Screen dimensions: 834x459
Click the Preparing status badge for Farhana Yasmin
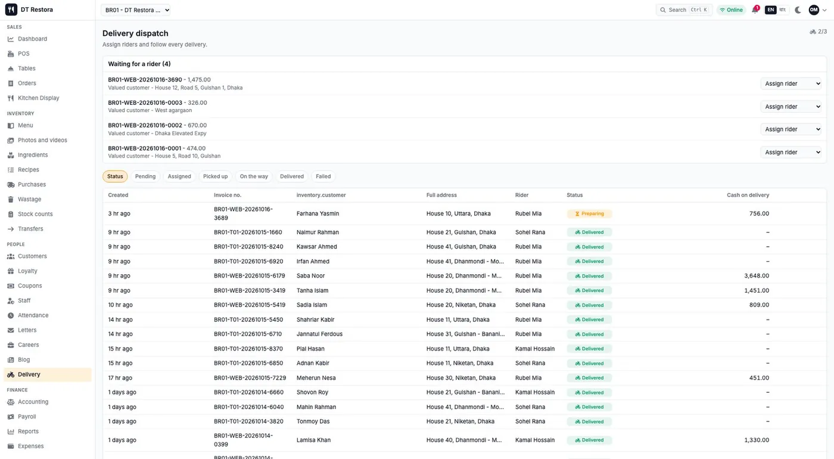click(x=589, y=213)
